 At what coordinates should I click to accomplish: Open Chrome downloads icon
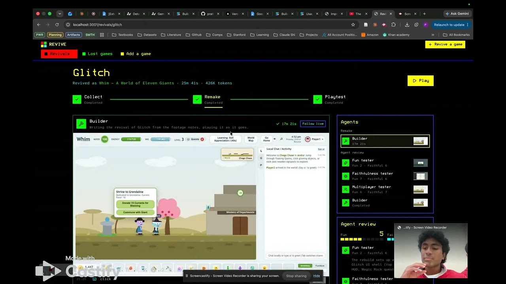[x=407, y=24]
